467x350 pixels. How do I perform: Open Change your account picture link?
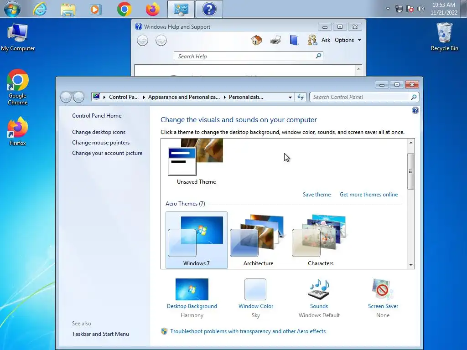pos(107,153)
